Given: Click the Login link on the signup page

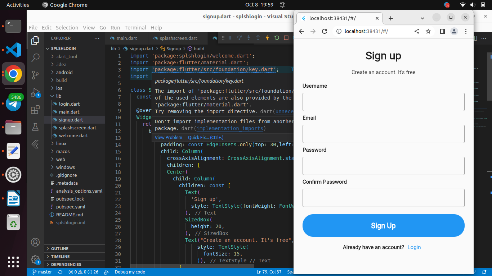Looking at the screenshot, I should click(x=414, y=247).
